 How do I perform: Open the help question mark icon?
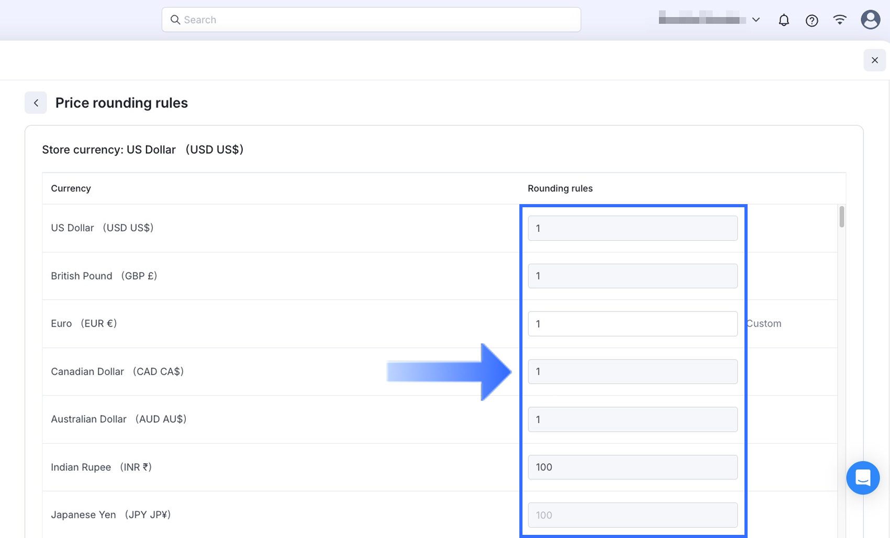click(811, 20)
